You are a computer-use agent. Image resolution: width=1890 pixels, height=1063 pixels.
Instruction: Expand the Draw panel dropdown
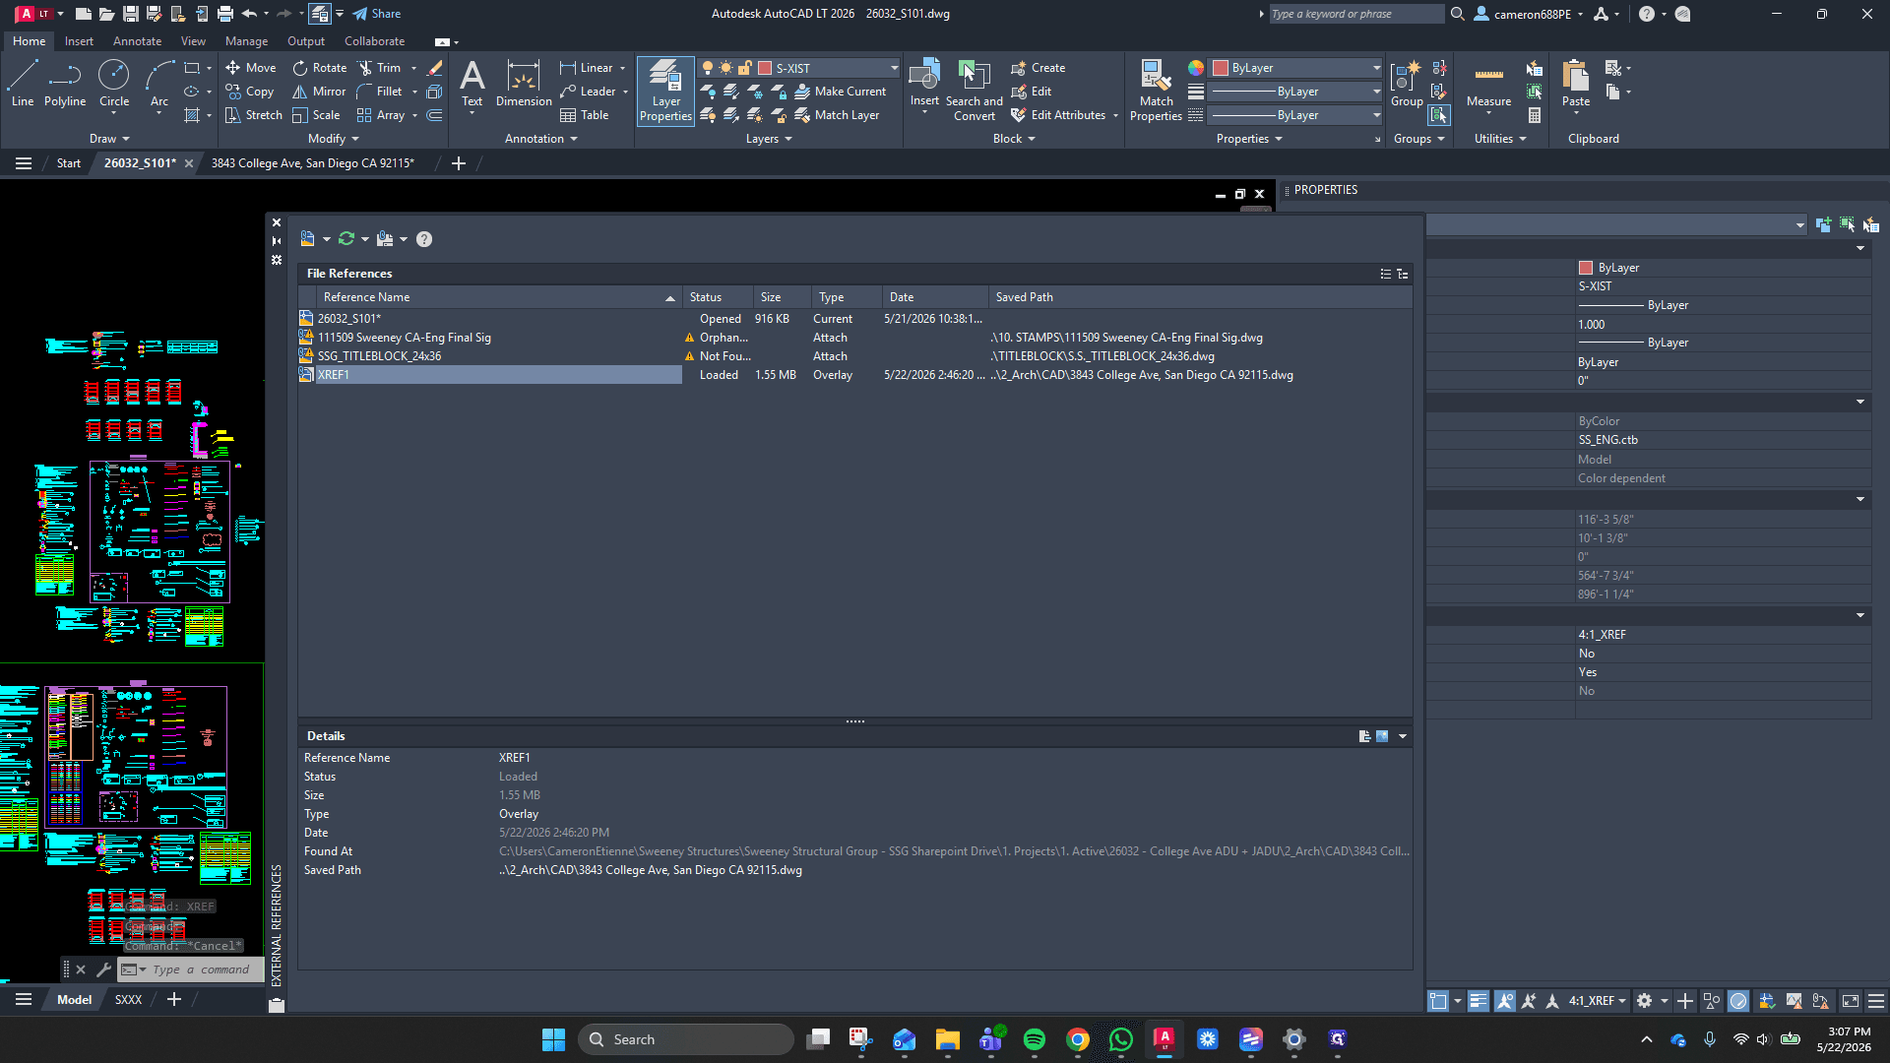point(109,139)
